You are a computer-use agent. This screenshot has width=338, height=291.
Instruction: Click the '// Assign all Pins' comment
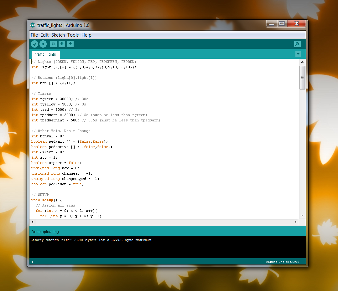point(55,205)
